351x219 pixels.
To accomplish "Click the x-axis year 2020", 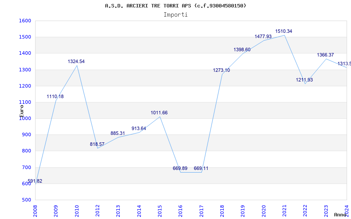I will 264,211.
